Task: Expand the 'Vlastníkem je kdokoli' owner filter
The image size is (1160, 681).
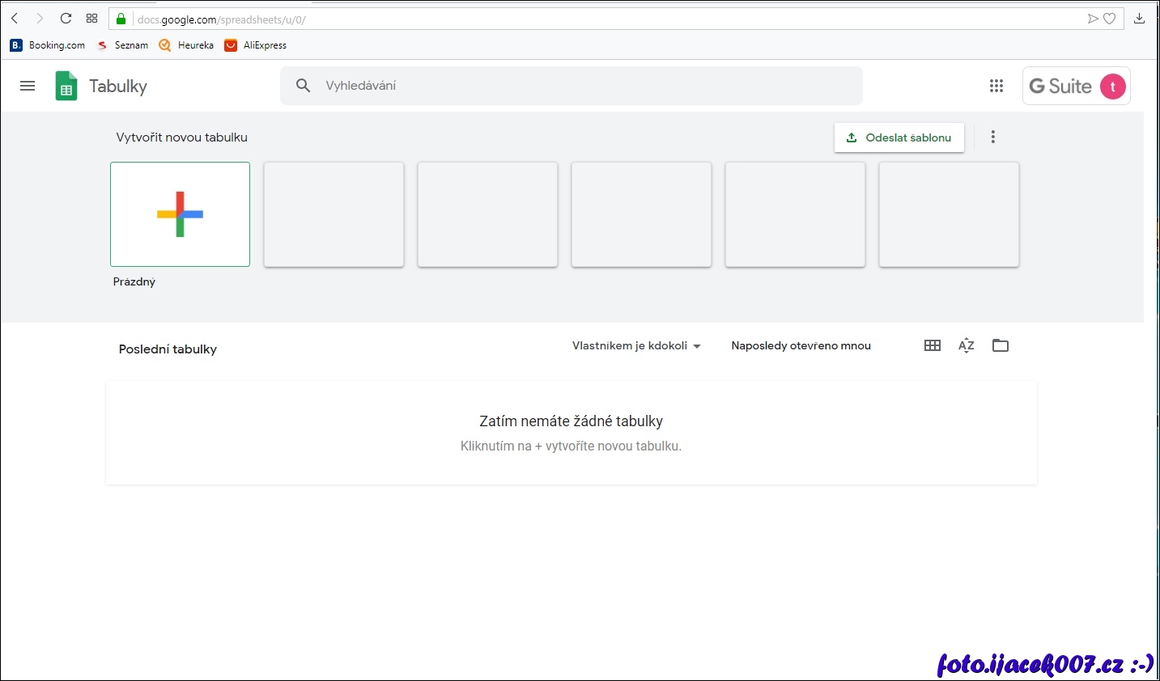Action: point(636,345)
